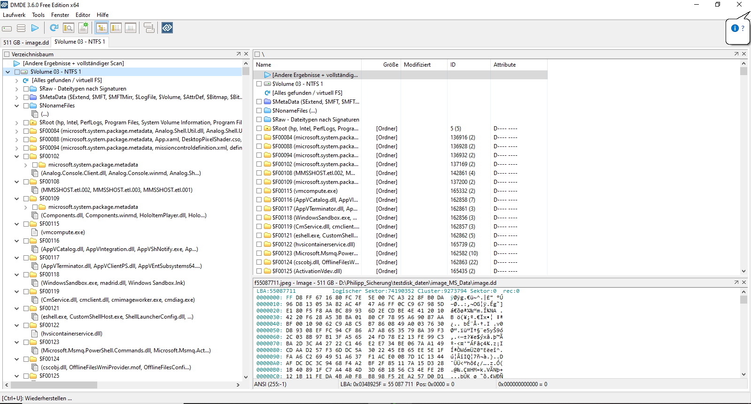This screenshot has height=404, width=751.
Task: Collapse the $Volume 03 - NTFS 1 node
Action: [x=8, y=72]
